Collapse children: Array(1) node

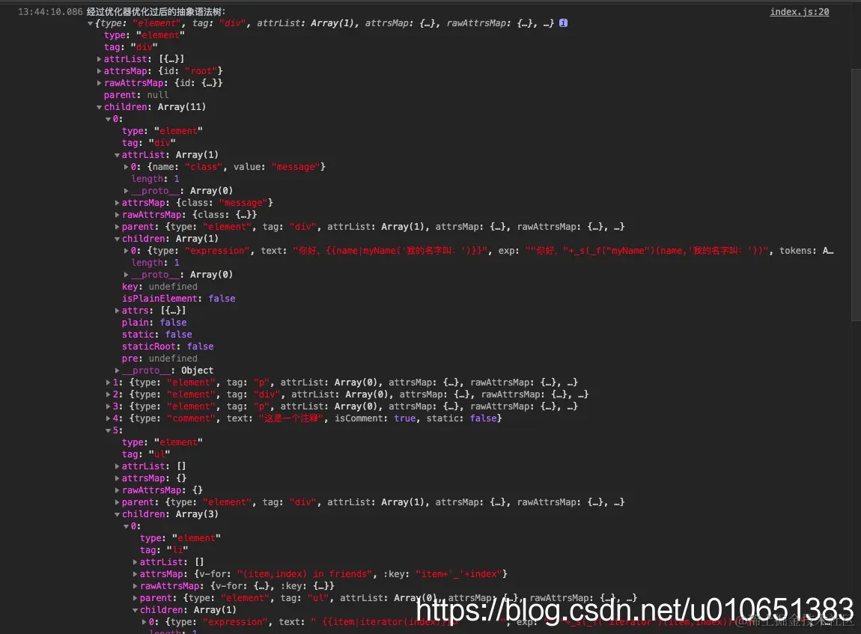click(117, 239)
